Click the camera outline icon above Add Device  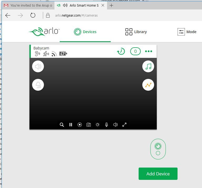pos(158,149)
